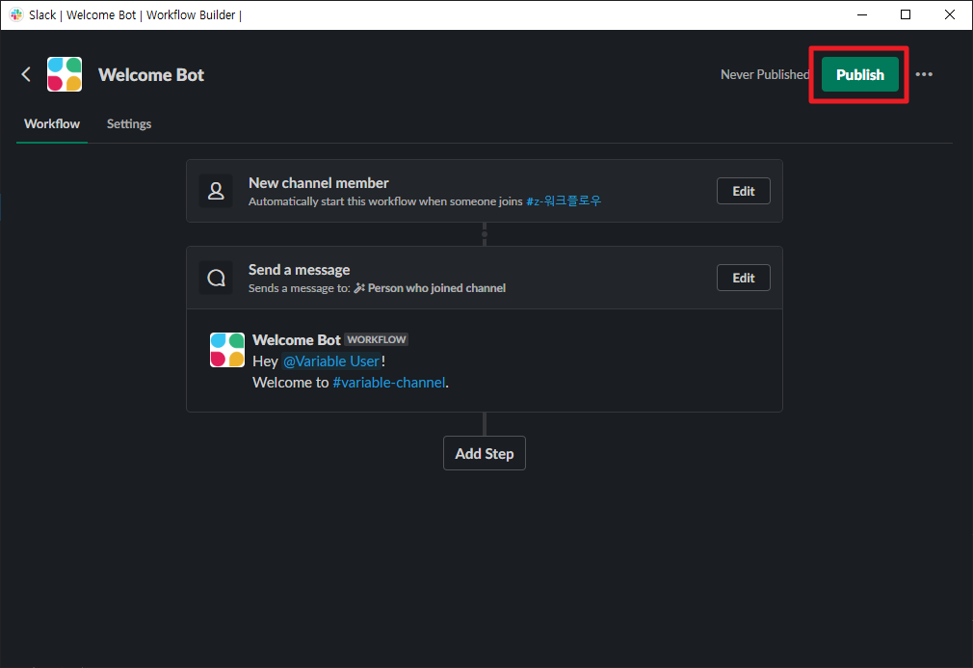Click the Slack logo in title bar
This screenshot has height=668, width=973.
pos(16,14)
